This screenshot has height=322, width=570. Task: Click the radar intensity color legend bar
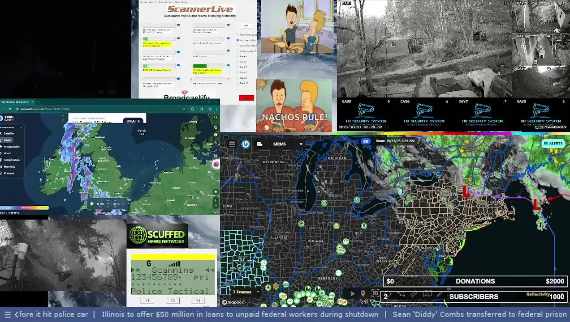click(x=24, y=208)
